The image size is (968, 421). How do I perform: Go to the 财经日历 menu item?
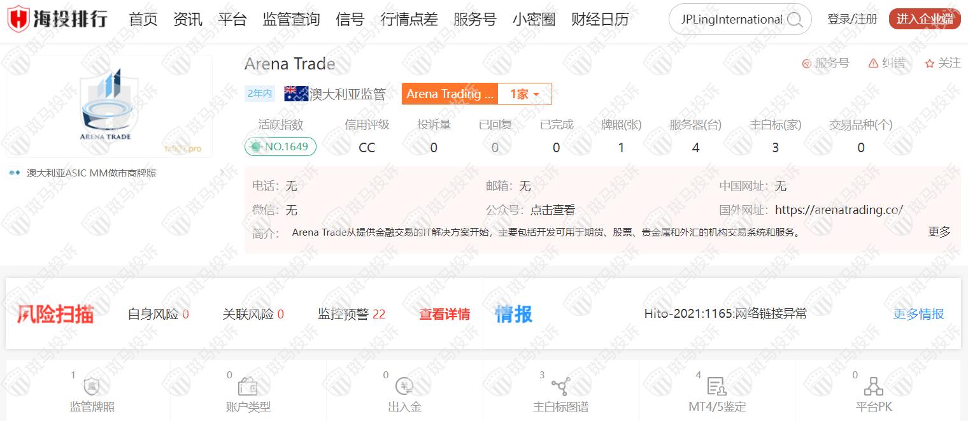coord(599,20)
